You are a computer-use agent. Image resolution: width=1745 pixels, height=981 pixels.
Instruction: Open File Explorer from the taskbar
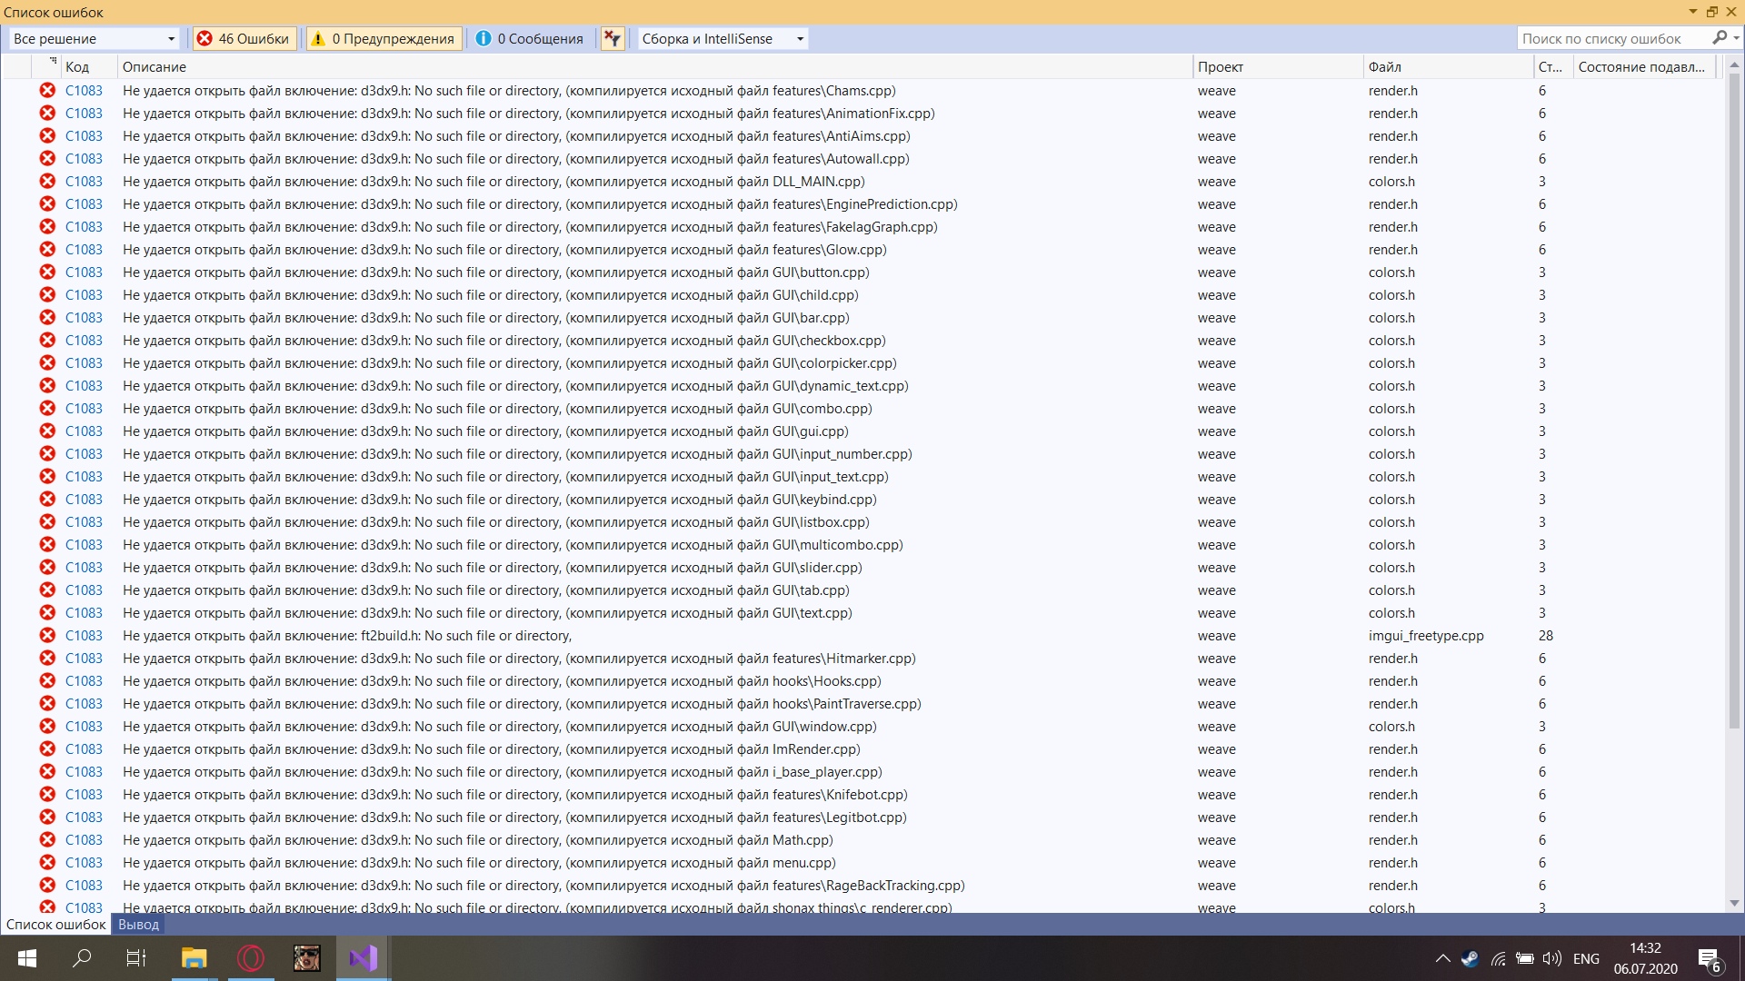pyautogui.click(x=194, y=957)
